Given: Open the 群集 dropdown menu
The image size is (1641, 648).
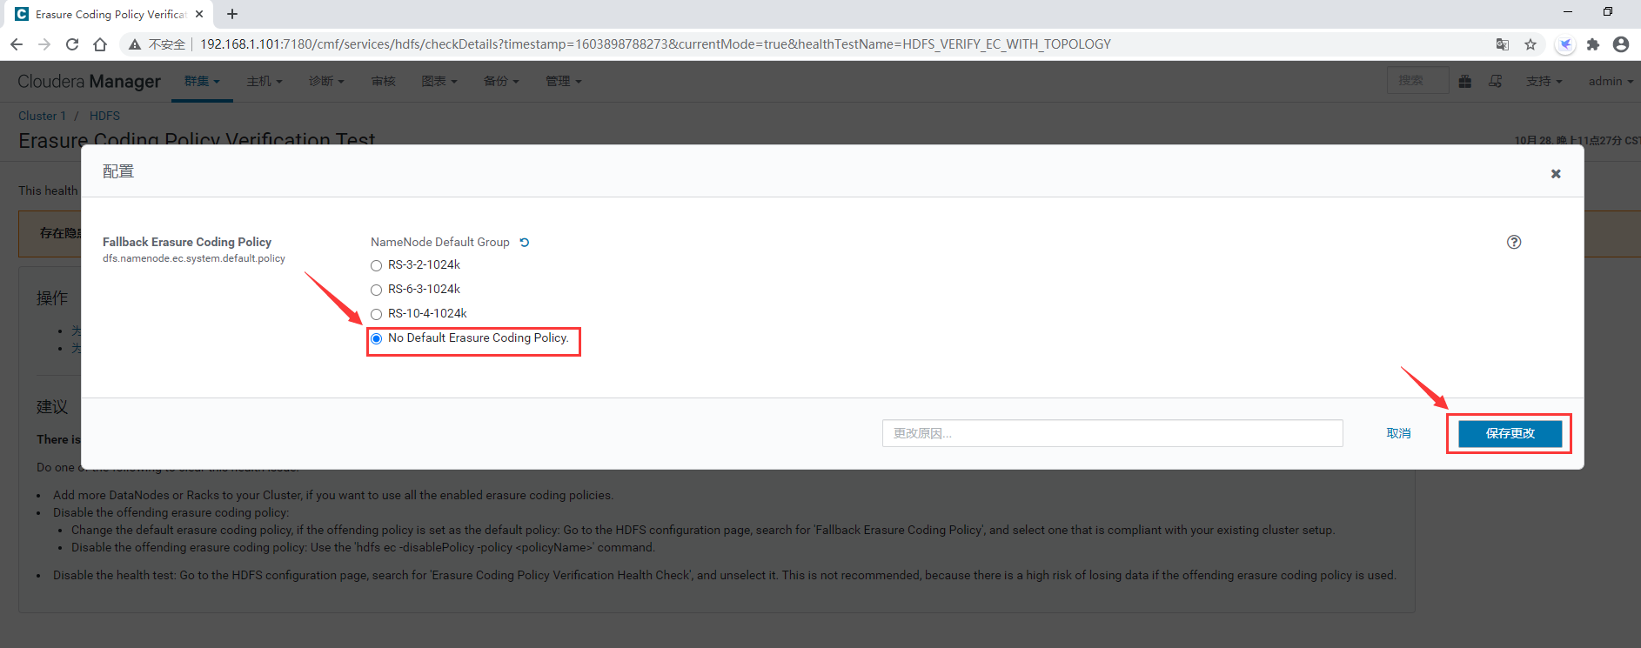Looking at the screenshot, I should tap(202, 81).
